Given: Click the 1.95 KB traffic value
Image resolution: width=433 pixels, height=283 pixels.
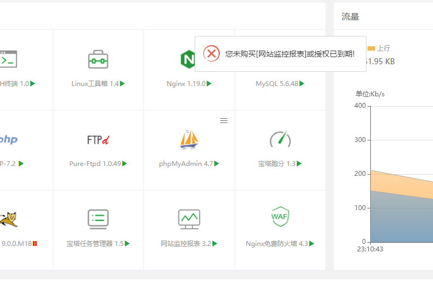Looking at the screenshot, I should (x=380, y=61).
